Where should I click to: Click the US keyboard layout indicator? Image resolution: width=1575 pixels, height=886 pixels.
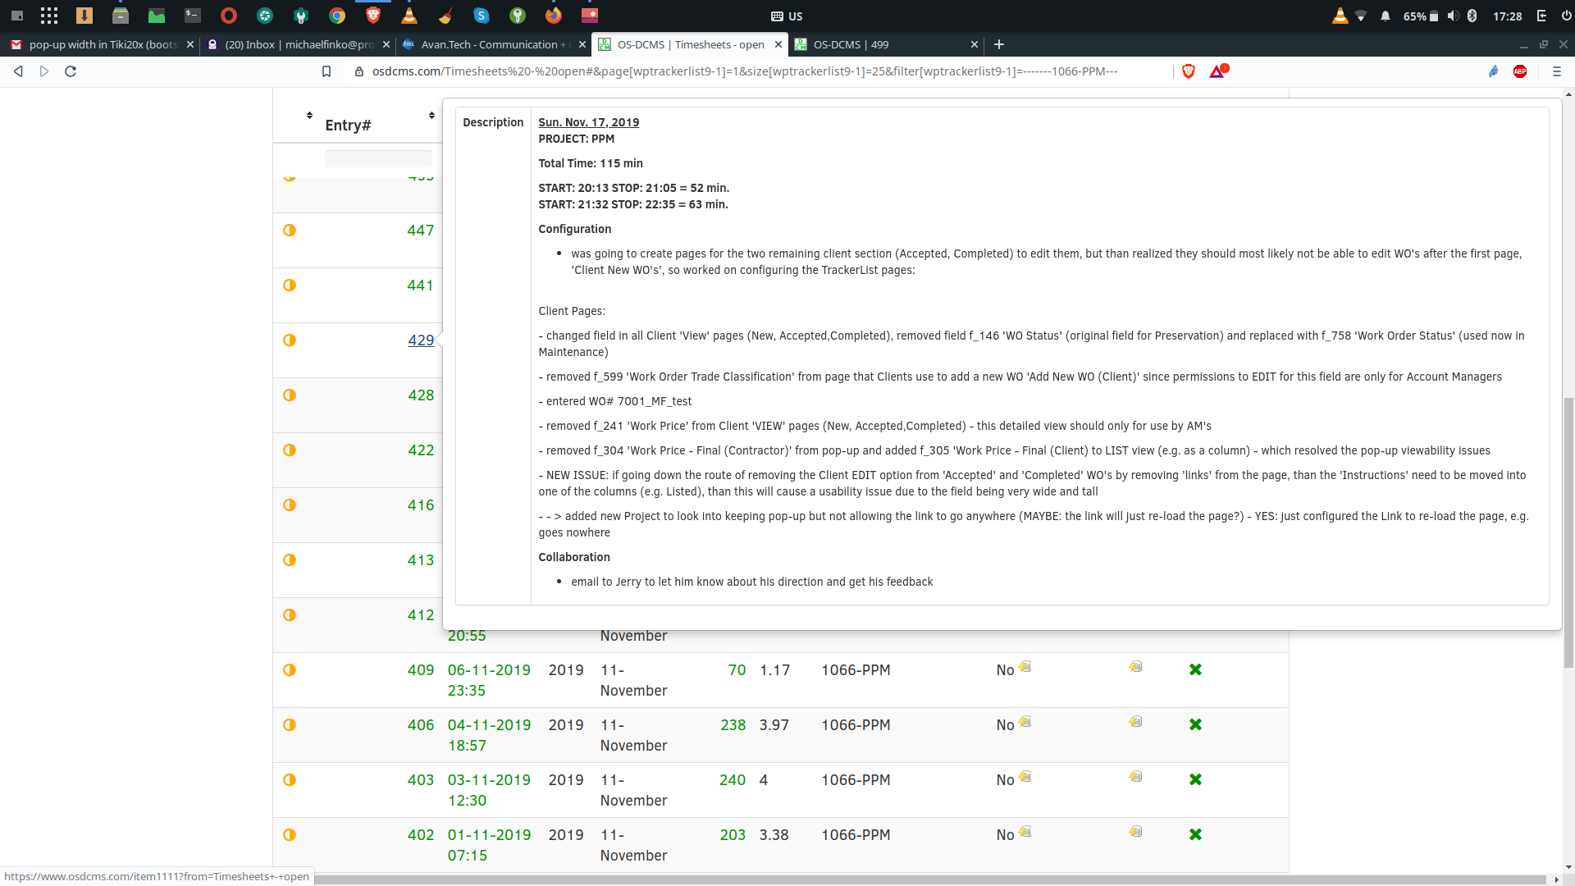tap(787, 16)
